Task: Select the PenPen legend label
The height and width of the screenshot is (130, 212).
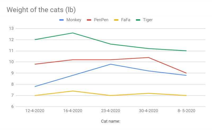Action: [101, 20]
